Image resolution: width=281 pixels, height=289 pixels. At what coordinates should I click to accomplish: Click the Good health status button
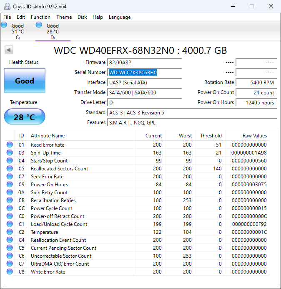(x=25, y=81)
